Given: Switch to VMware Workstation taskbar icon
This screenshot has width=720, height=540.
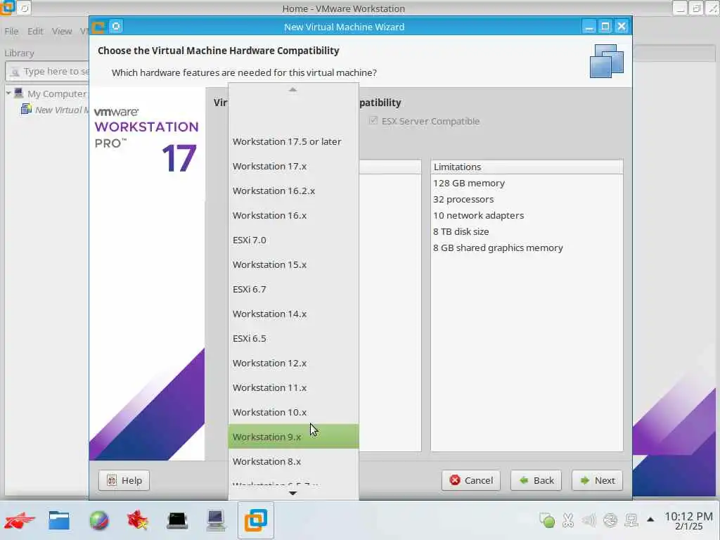Looking at the screenshot, I should point(256,520).
